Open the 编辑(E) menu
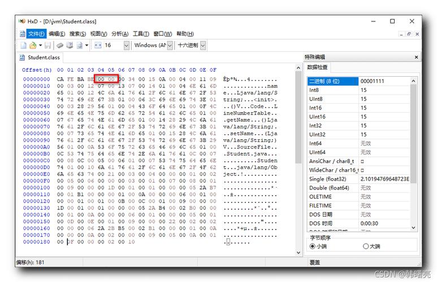This screenshot has height=282, width=437. coord(57,34)
